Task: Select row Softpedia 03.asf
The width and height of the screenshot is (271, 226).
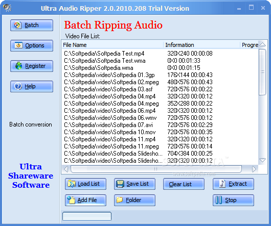Action: pyautogui.click(x=160, y=89)
